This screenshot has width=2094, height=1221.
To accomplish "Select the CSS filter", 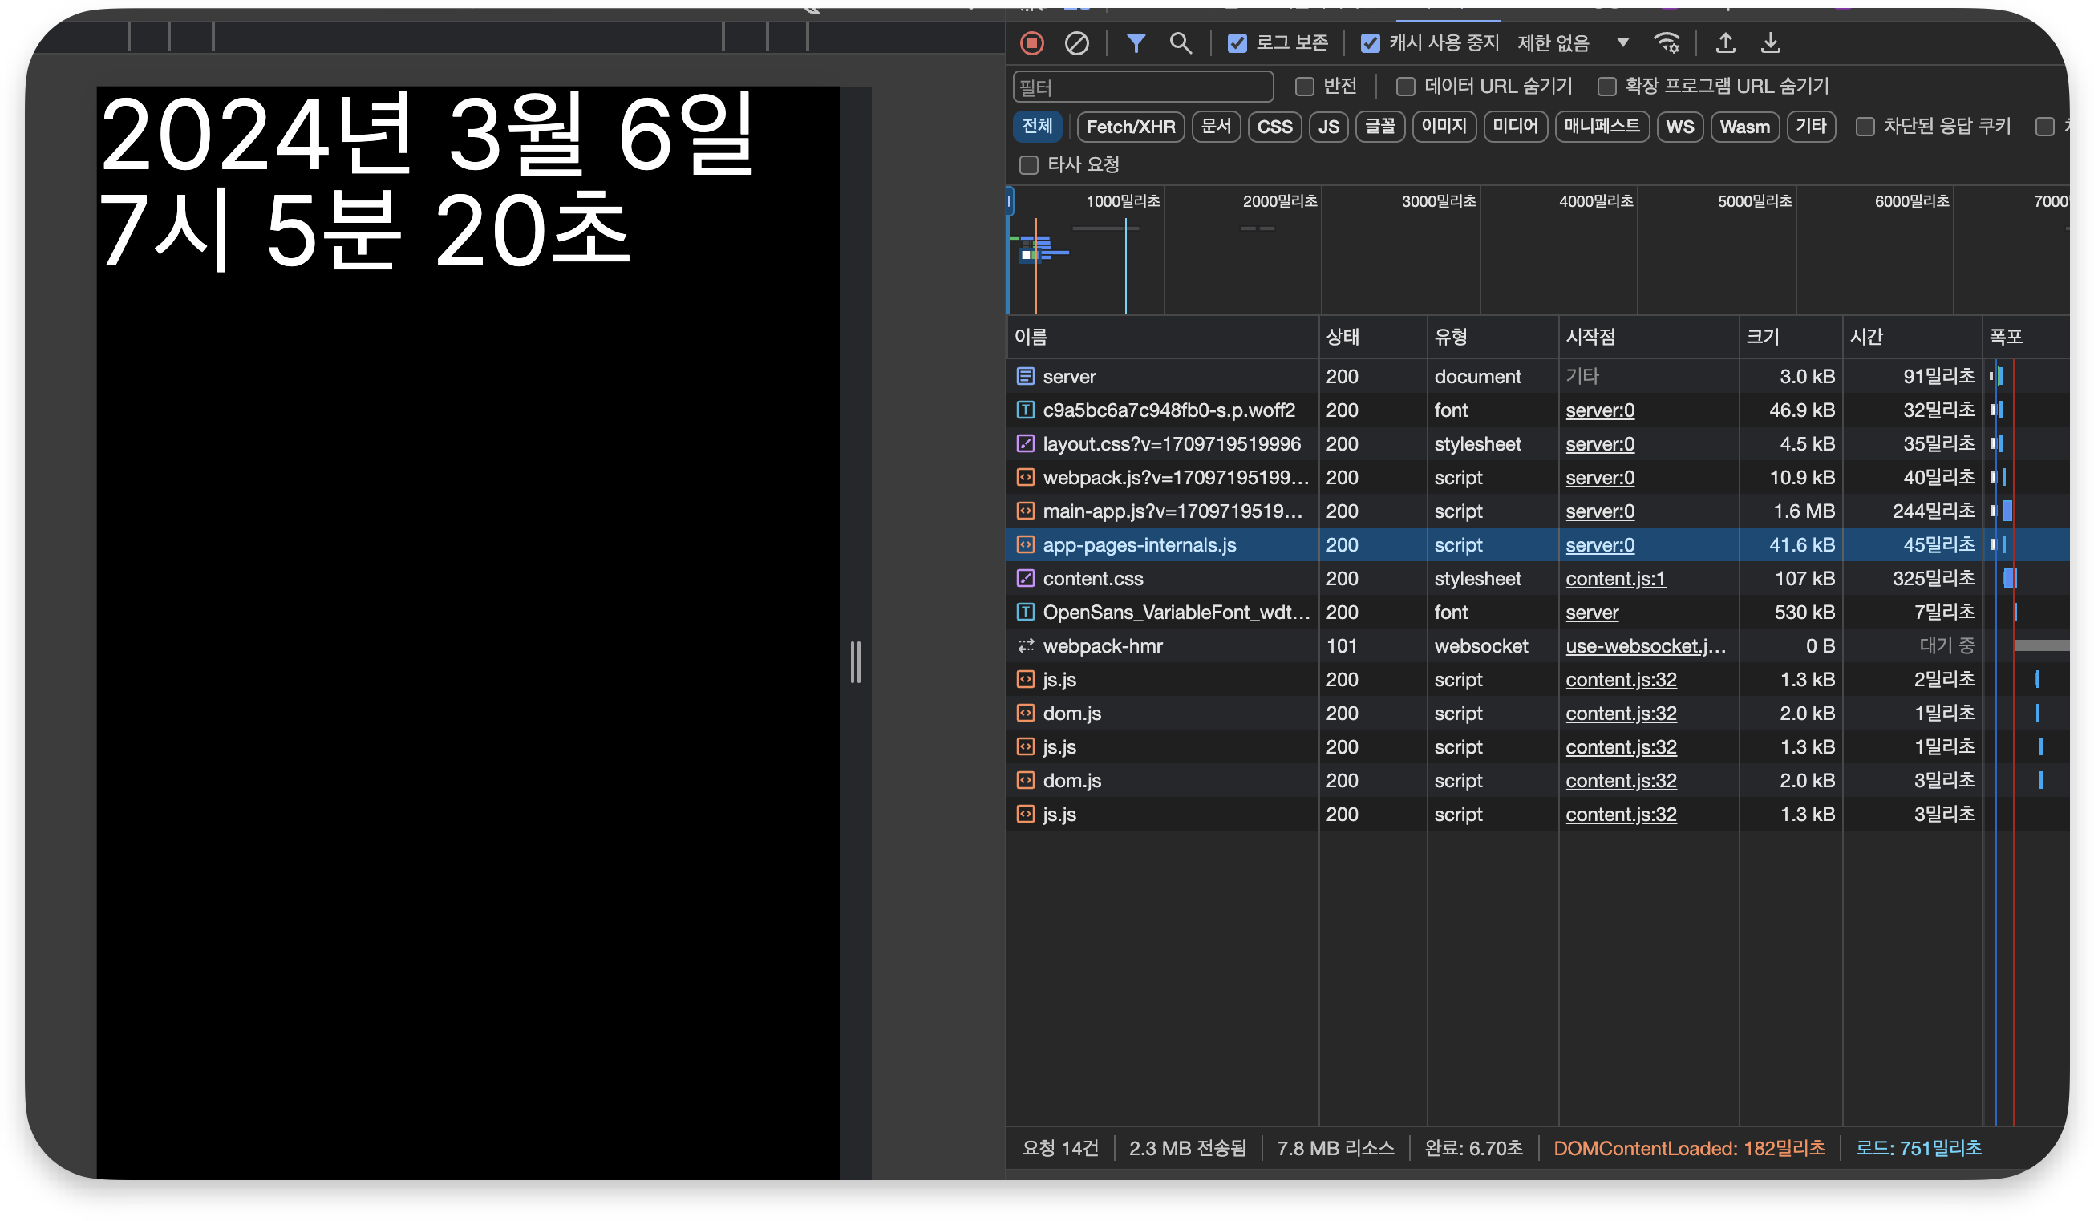I will [x=1274, y=126].
